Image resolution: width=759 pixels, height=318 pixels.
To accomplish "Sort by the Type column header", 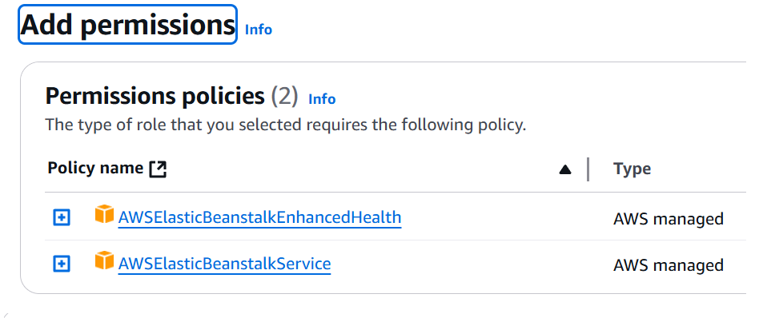I will (x=632, y=169).
